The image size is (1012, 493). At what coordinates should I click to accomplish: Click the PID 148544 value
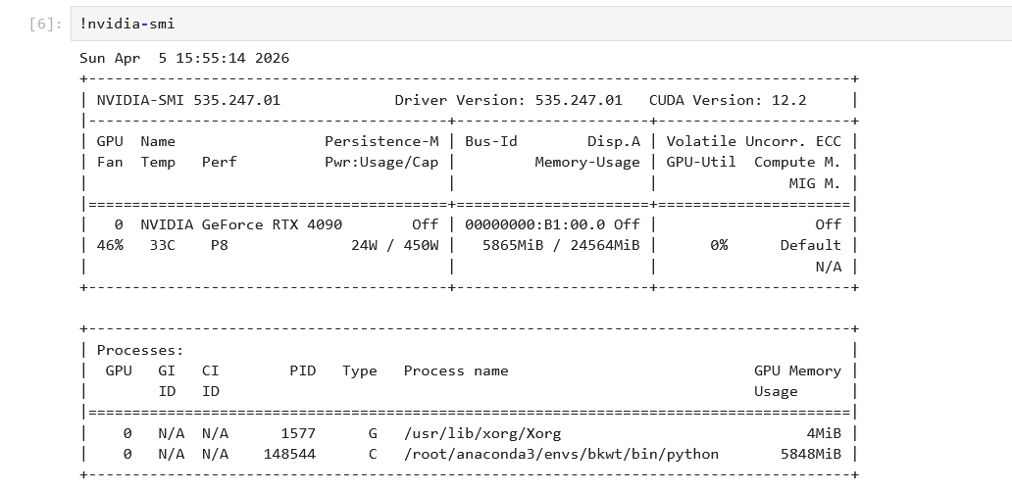click(290, 454)
